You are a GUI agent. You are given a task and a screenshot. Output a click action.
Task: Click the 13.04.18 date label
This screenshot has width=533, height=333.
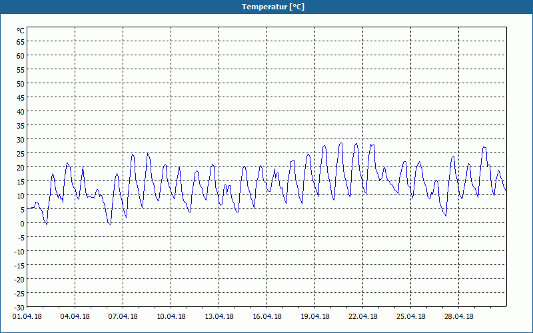[219, 317]
